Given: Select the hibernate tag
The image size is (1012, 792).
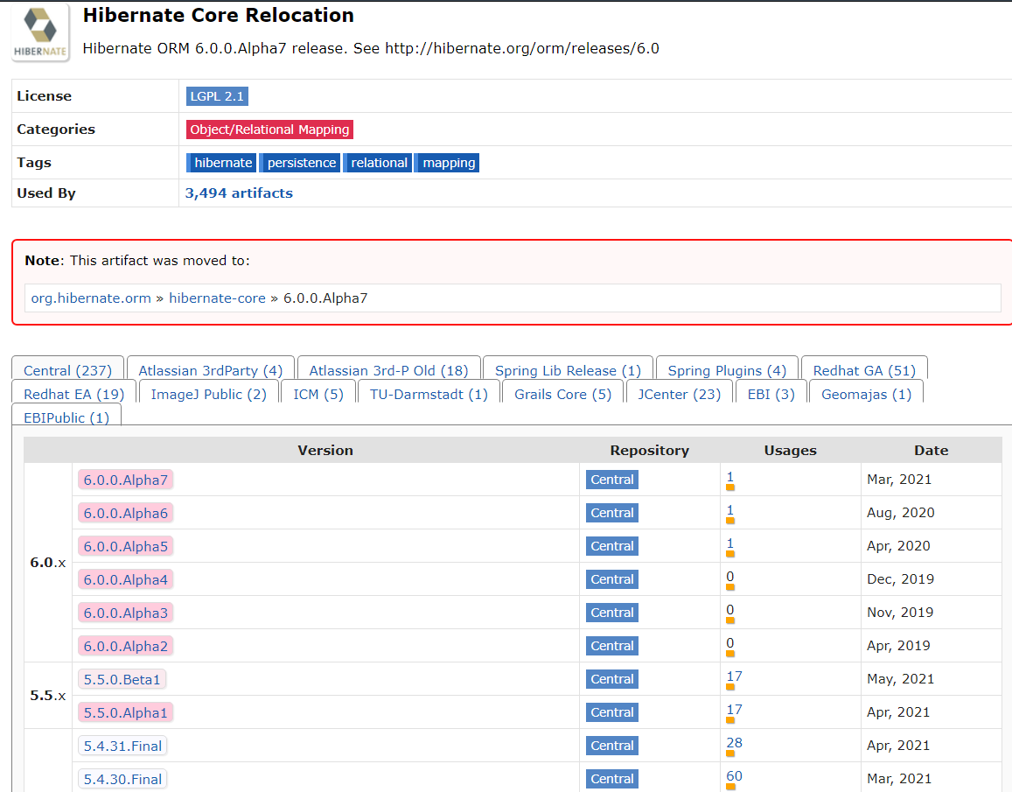Looking at the screenshot, I should 221,163.
